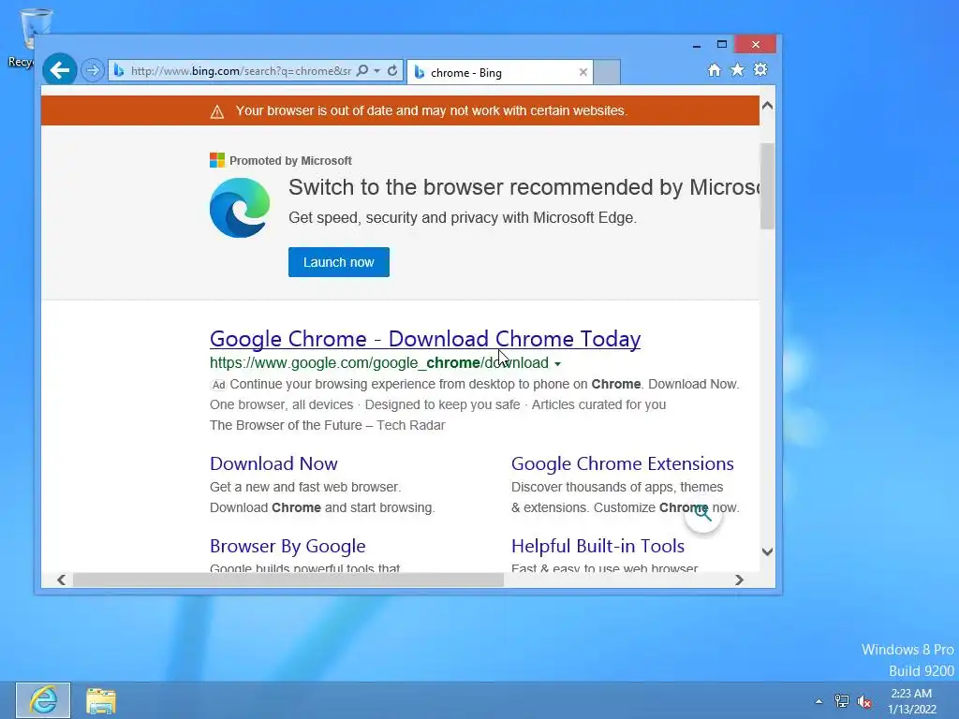Open the Browser By Google link
Image resolution: width=959 pixels, height=719 pixels.
click(x=288, y=546)
